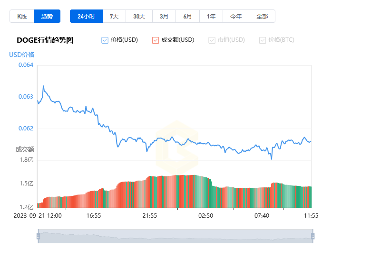Select the 趋势 trend view tab
Viewport: 371px width, 267px height.
click(47, 16)
